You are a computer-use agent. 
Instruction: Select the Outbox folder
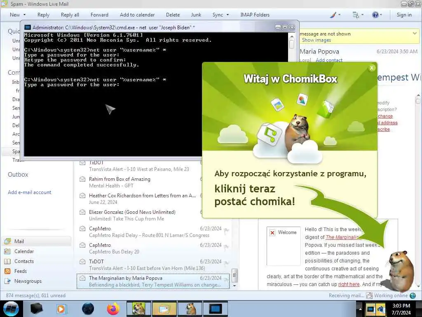click(18, 175)
